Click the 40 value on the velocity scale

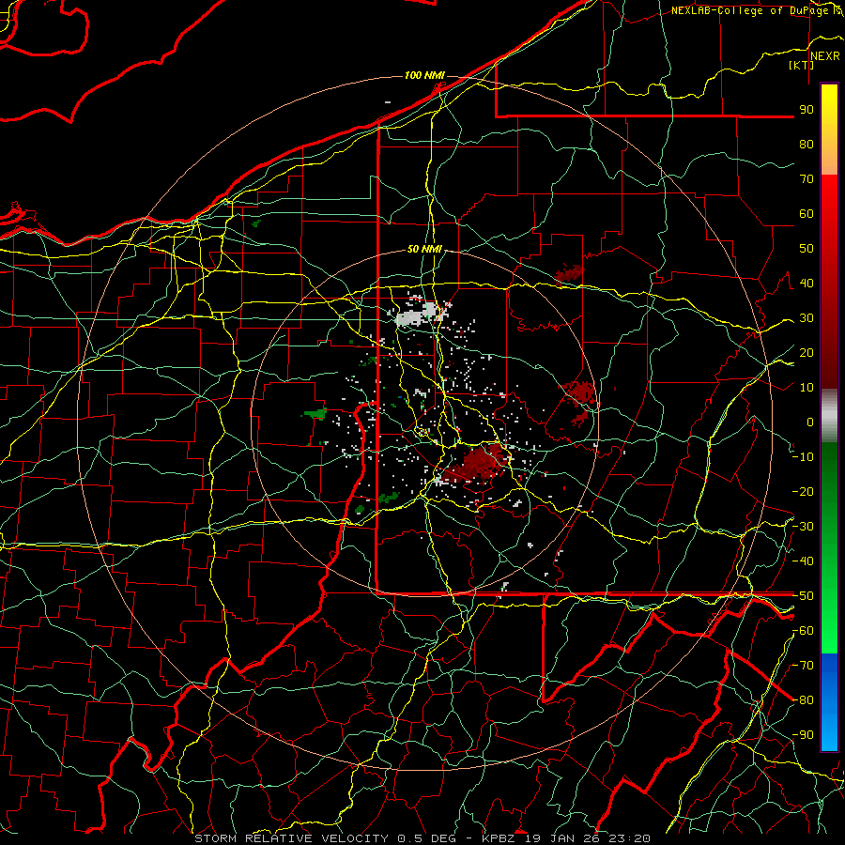807,283
